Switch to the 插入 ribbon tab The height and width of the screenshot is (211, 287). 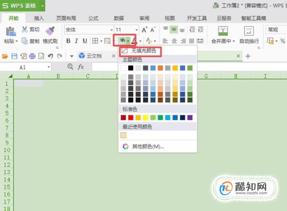pyautogui.click(x=39, y=18)
